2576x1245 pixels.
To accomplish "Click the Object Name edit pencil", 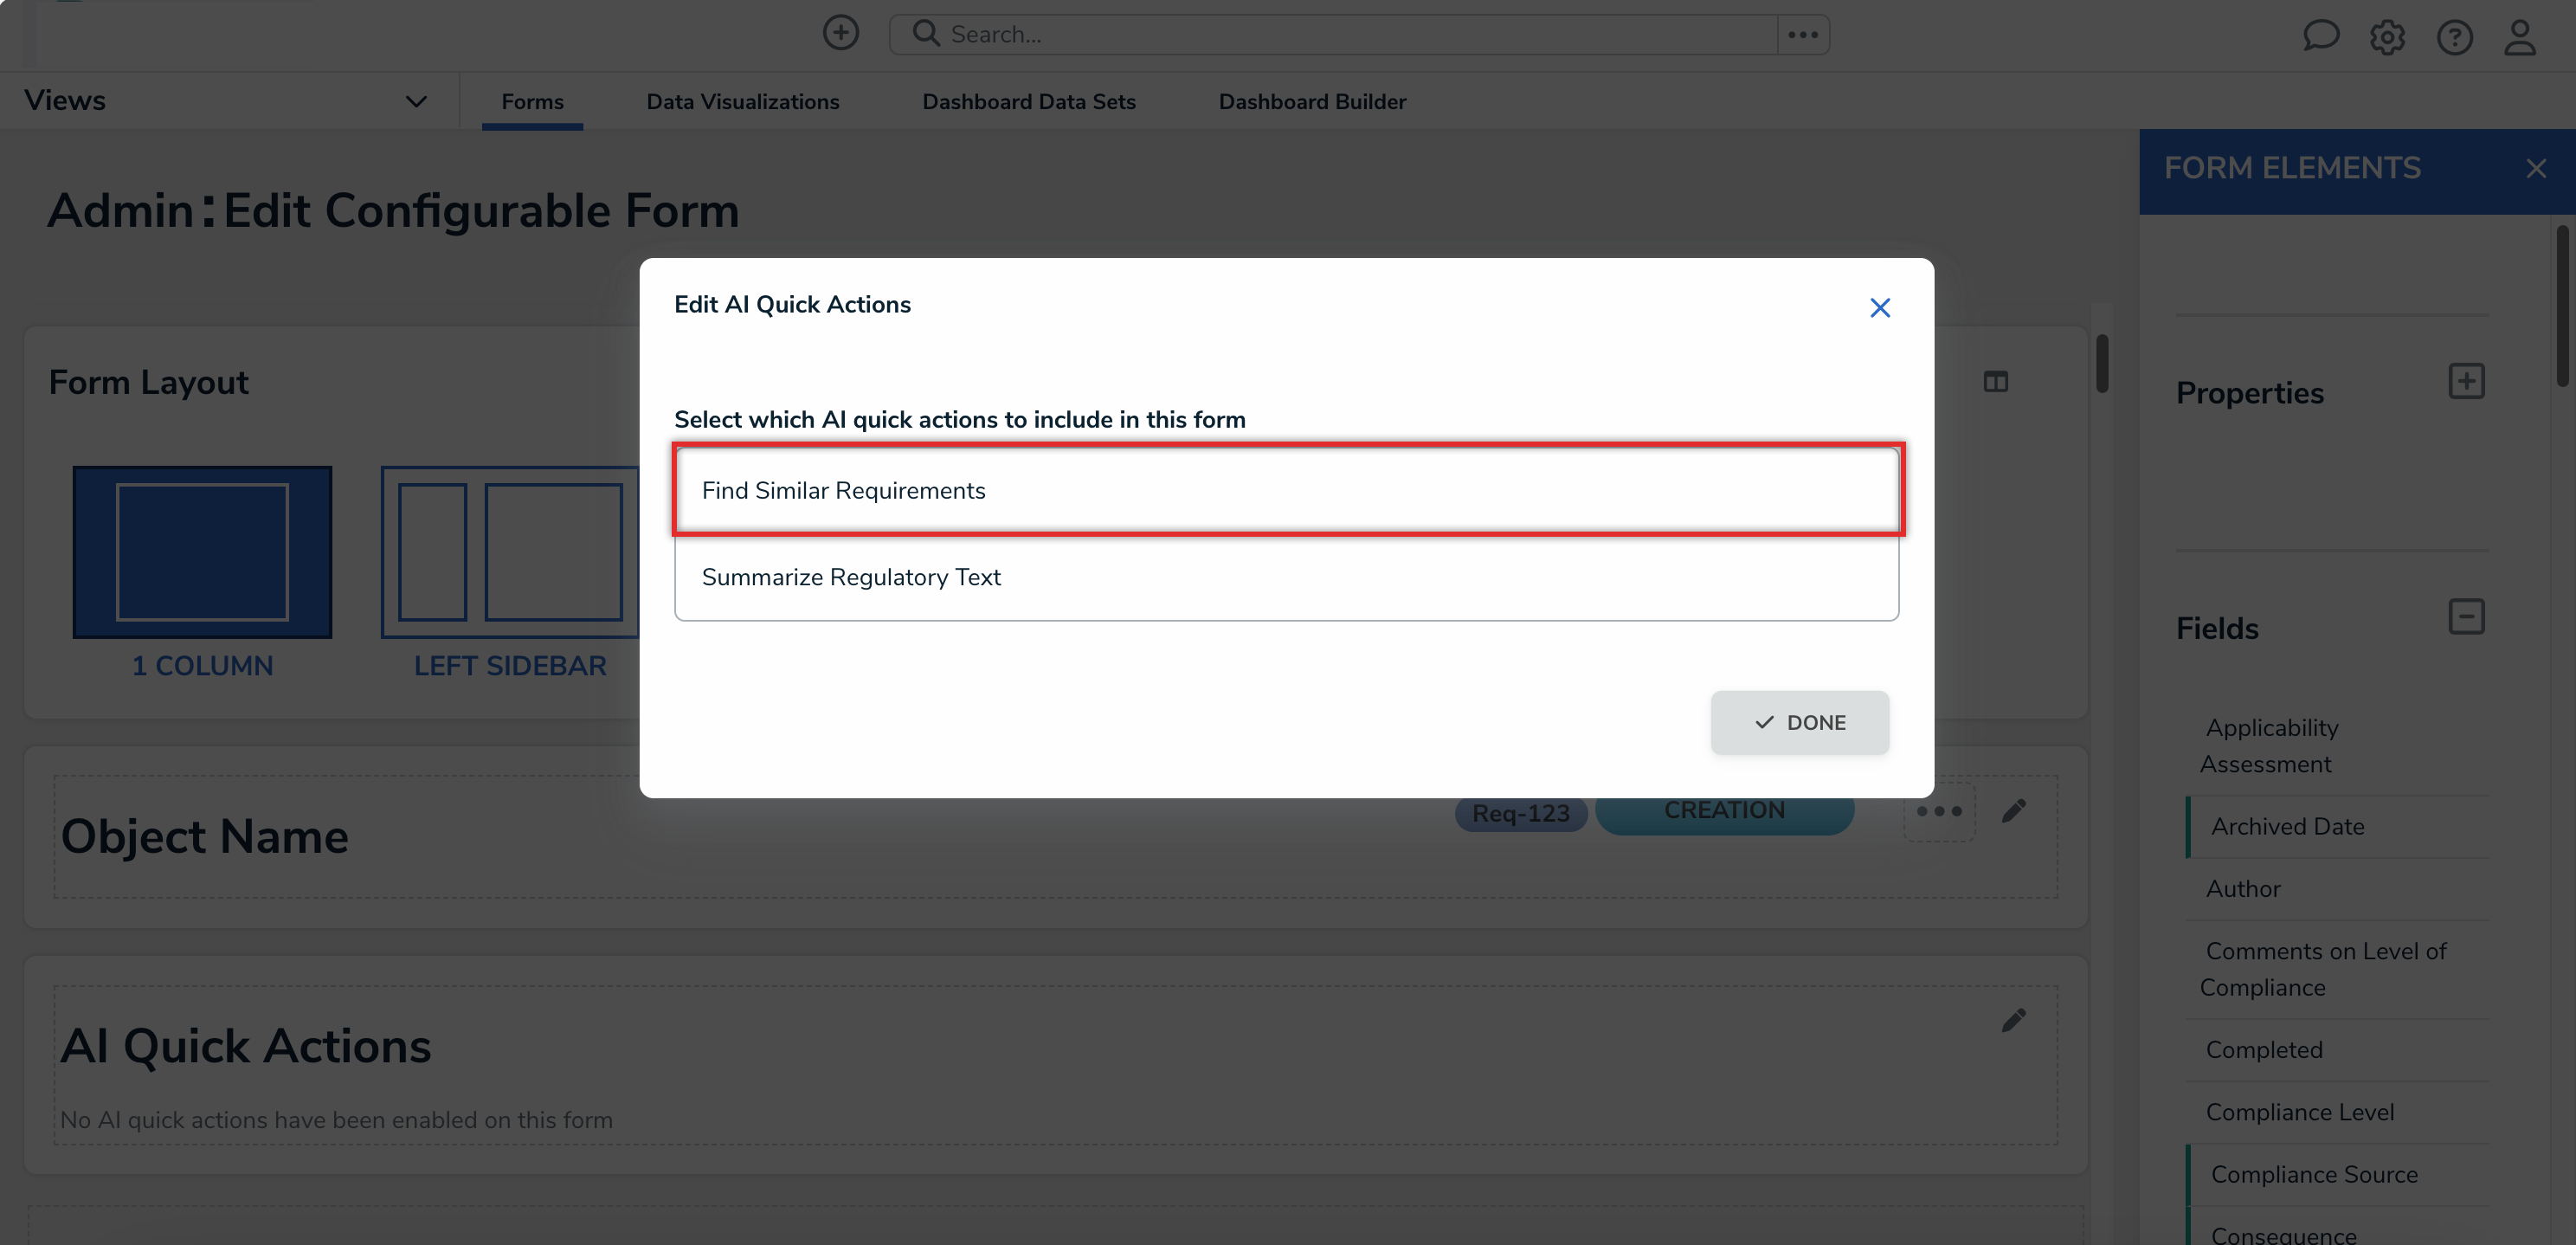I will tap(2013, 811).
